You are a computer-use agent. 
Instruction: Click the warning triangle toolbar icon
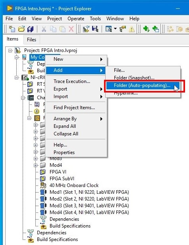(x=131, y=29)
